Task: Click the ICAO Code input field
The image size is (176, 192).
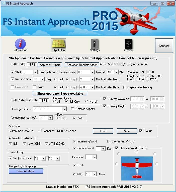Action: [32, 64]
